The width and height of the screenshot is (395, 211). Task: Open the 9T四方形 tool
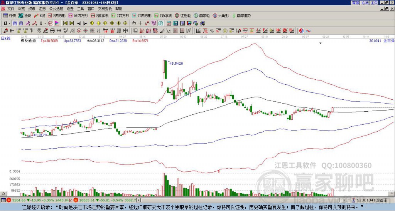(x=142, y=15)
